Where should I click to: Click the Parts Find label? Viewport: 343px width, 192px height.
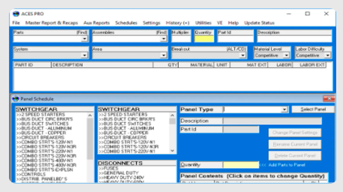82,33
